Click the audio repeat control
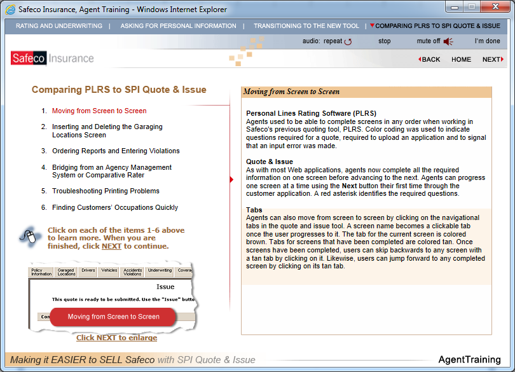This screenshot has height=372, width=515. click(x=327, y=41)
